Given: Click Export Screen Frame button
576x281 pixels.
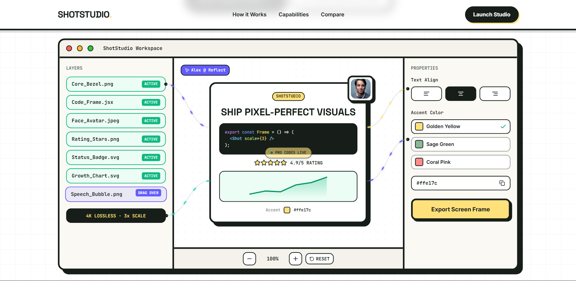Looking at the screenshot, I should click(x=460, y=210).
